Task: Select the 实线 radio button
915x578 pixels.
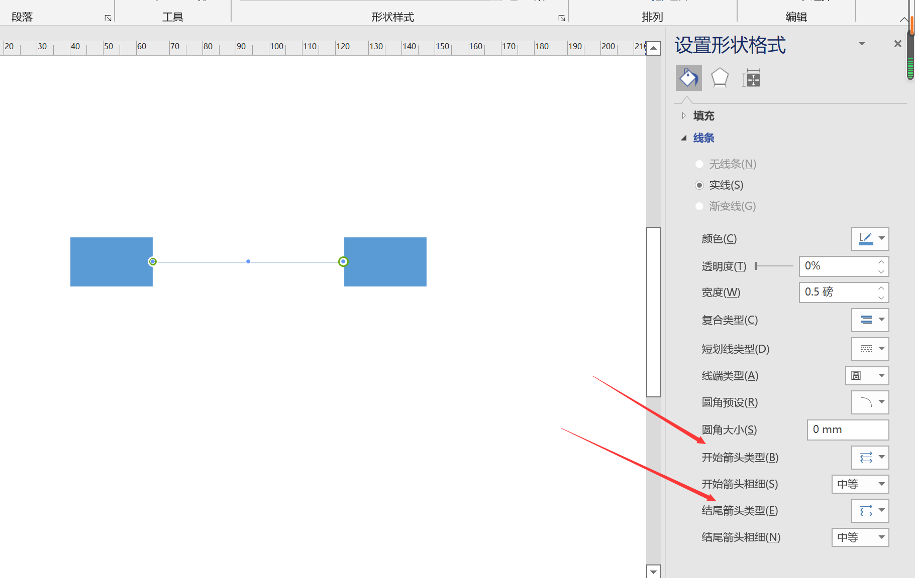Action: point(700,185)
